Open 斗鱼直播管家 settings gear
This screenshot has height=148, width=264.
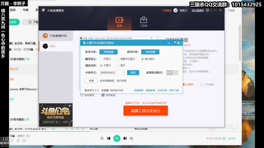(x=208, y=11)
